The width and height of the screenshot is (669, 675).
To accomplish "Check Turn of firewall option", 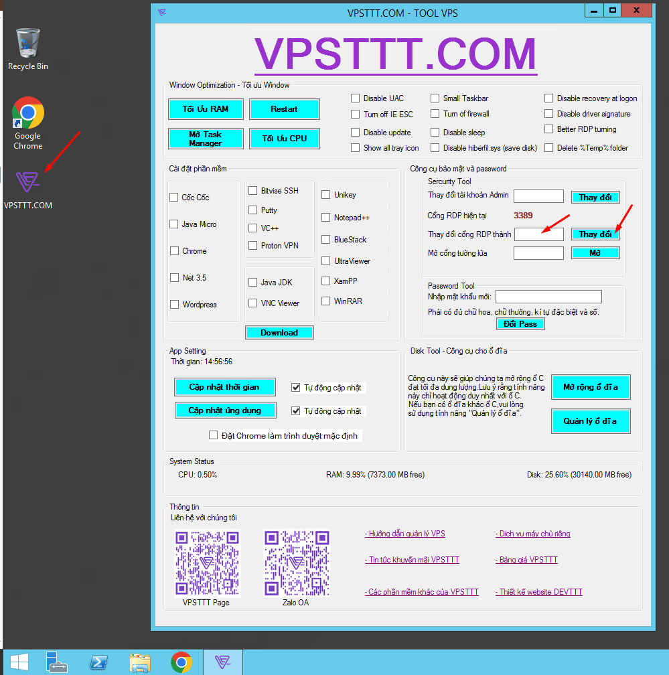I will pos(435,114).
